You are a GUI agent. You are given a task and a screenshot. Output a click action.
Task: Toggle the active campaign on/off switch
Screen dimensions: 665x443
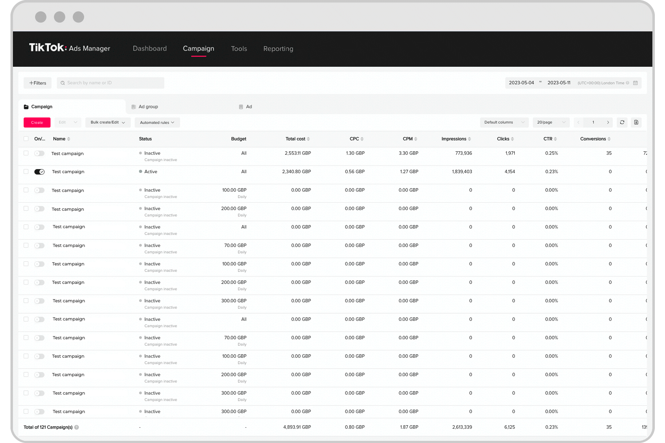pos(38,172)
